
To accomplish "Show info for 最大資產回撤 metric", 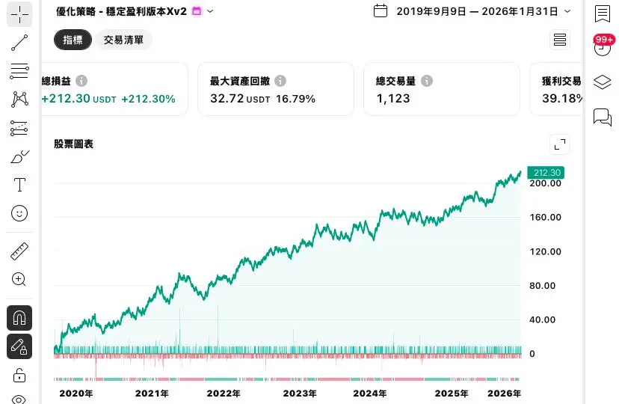I will (x=280, y=81).
